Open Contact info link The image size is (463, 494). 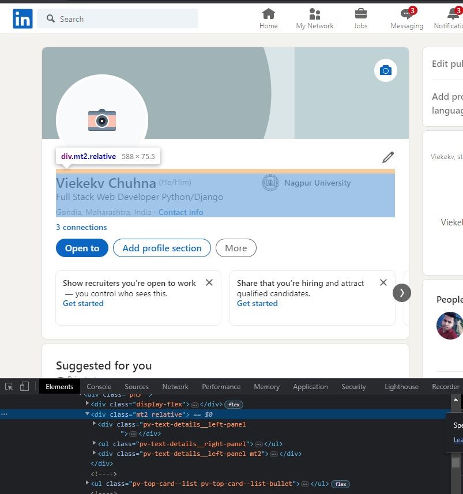(180, 212)
